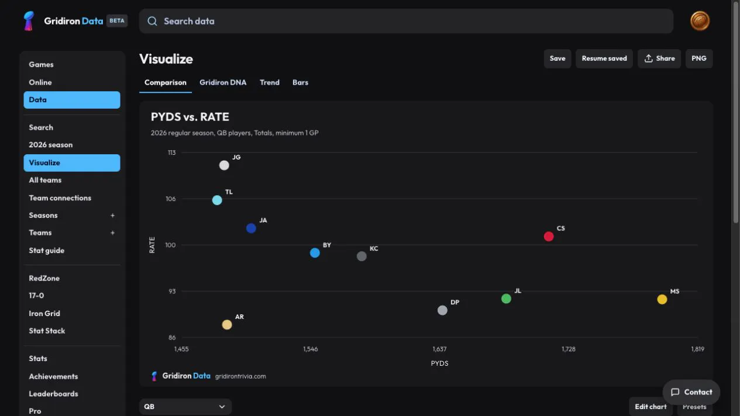Select the KC data point
740x416 pixels.
(x=362, y=256)
